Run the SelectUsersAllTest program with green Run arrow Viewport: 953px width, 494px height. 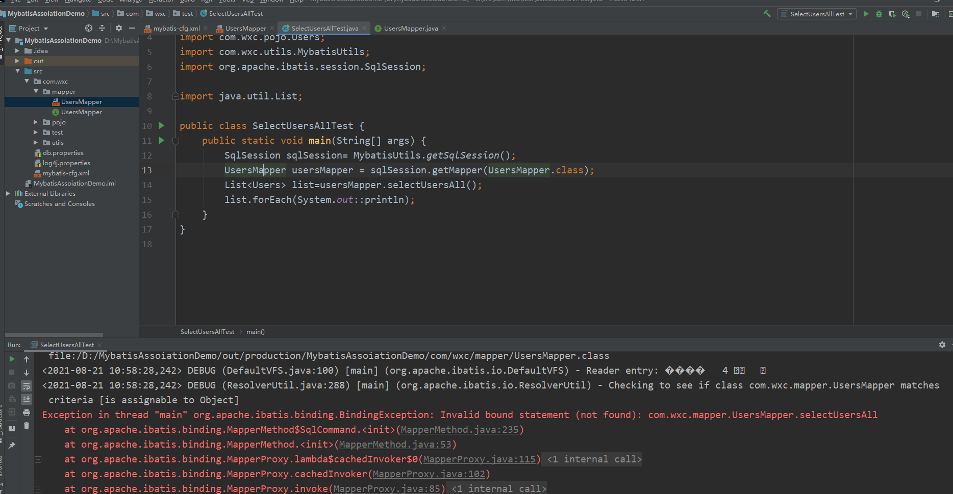tap(866, 14)
